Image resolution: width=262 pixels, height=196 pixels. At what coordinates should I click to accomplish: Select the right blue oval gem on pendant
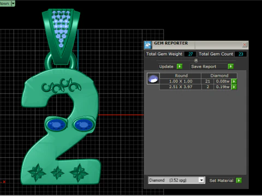pyautogui.click(x=84, y=125)
